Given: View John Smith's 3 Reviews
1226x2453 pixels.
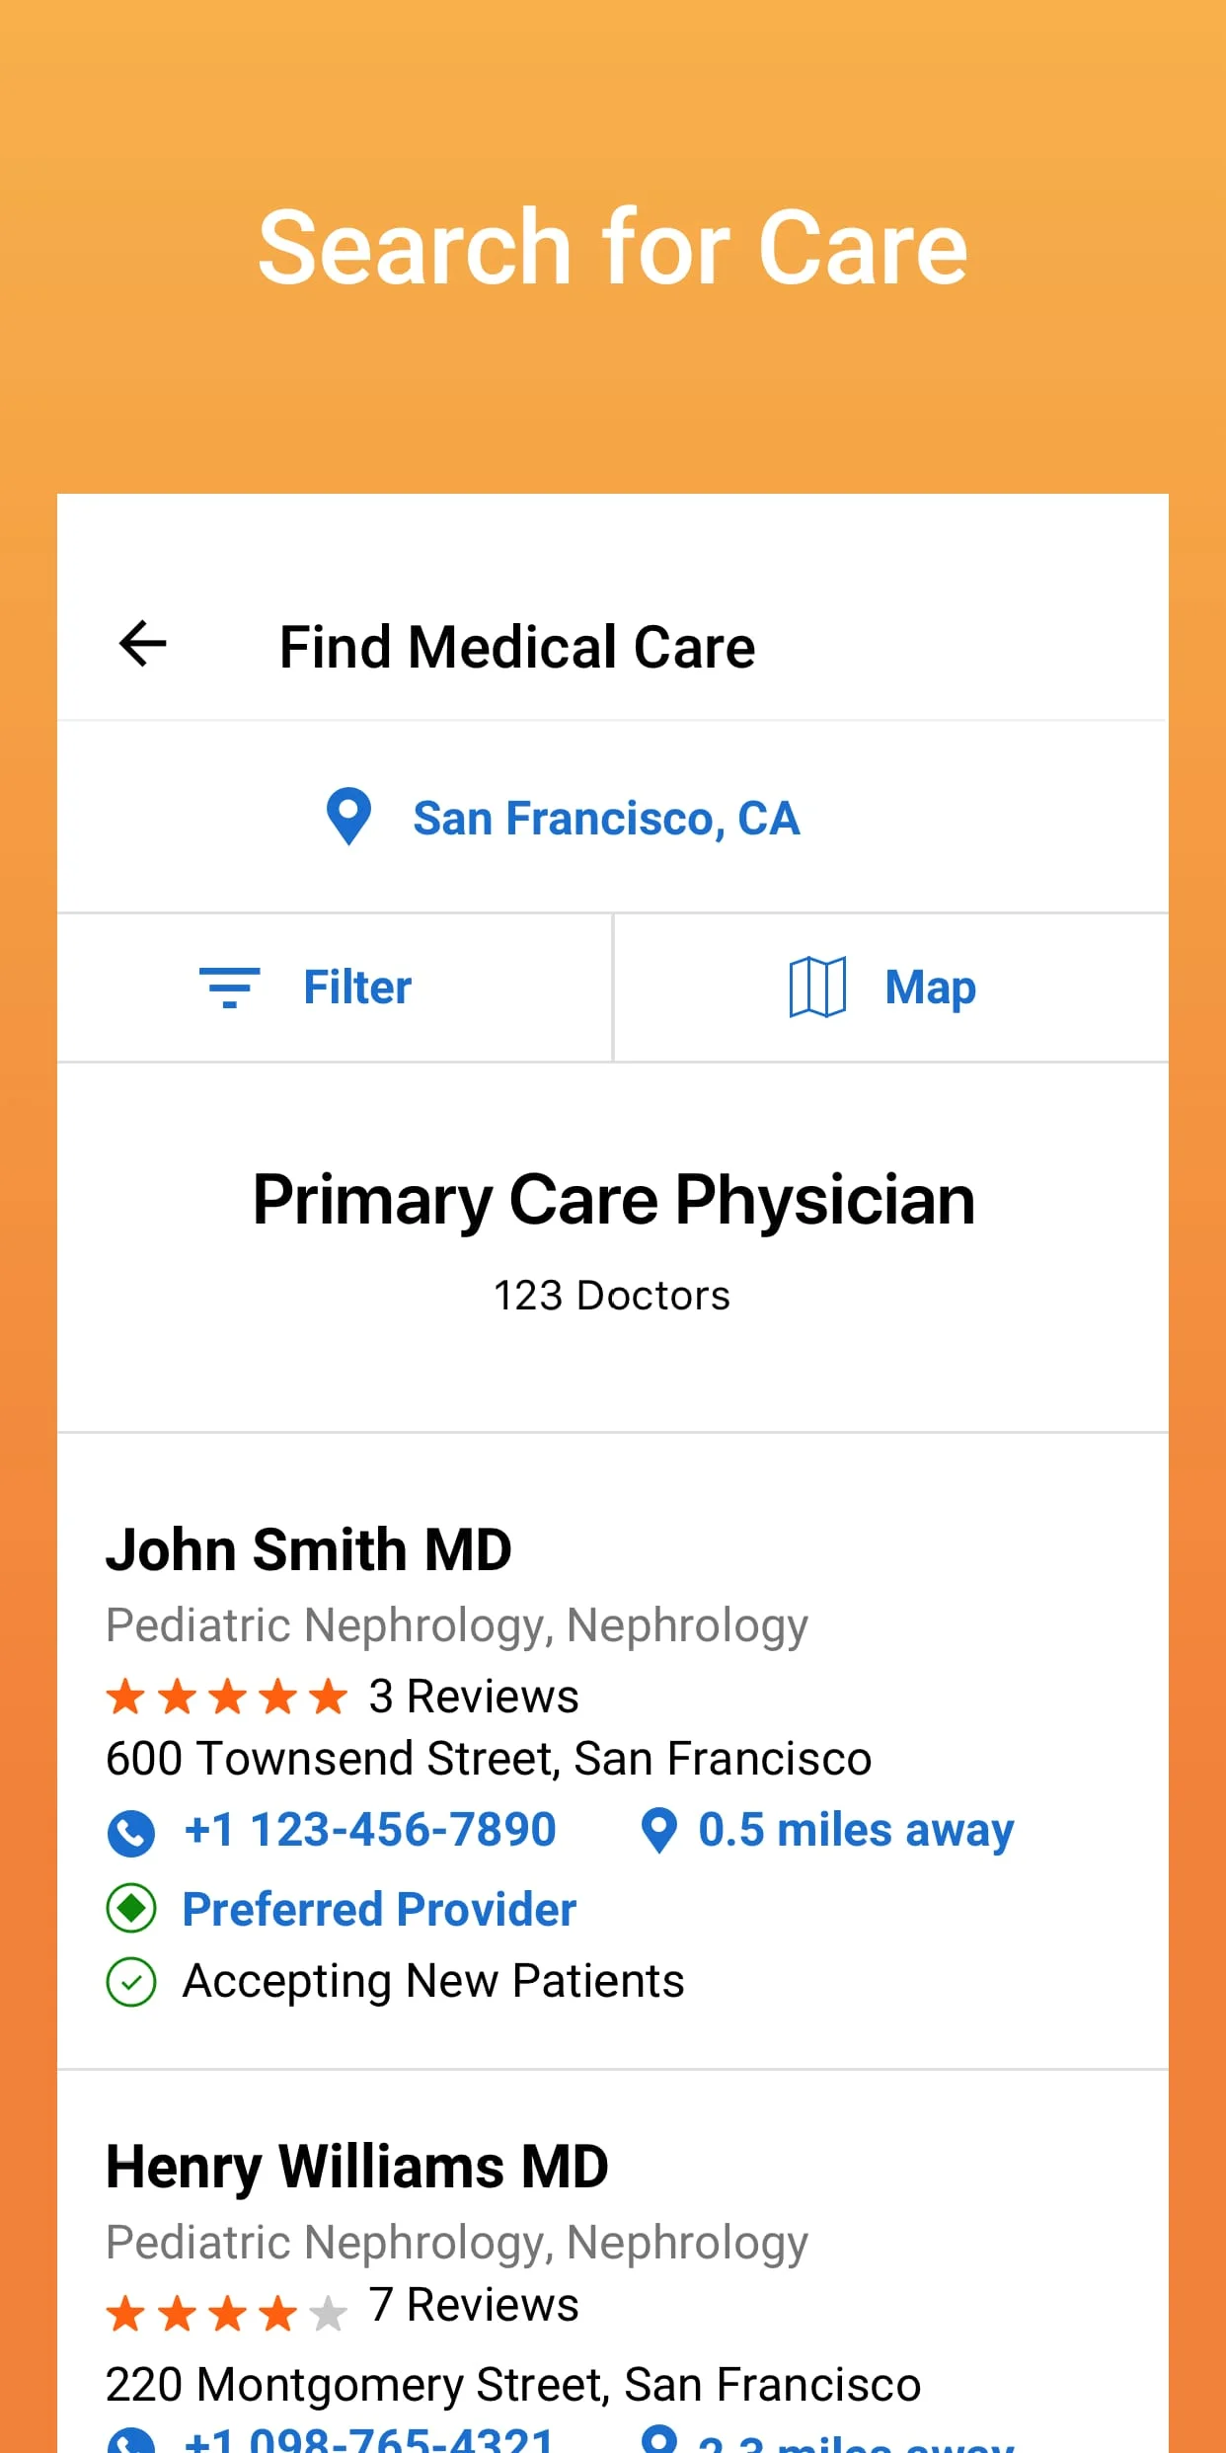Looking at the screenshot, I should [474, 1697].
